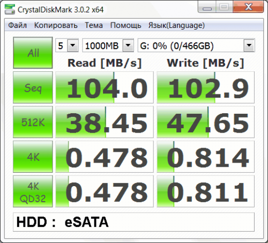
Task: Start all benchmarks with the All button
Action: [x=33, y=53]
